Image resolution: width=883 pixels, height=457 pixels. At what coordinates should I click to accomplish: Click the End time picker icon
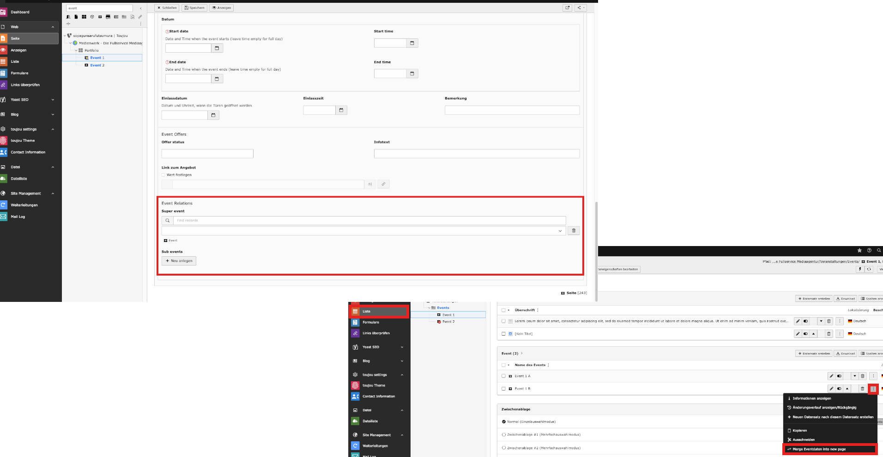click(412, 74)
